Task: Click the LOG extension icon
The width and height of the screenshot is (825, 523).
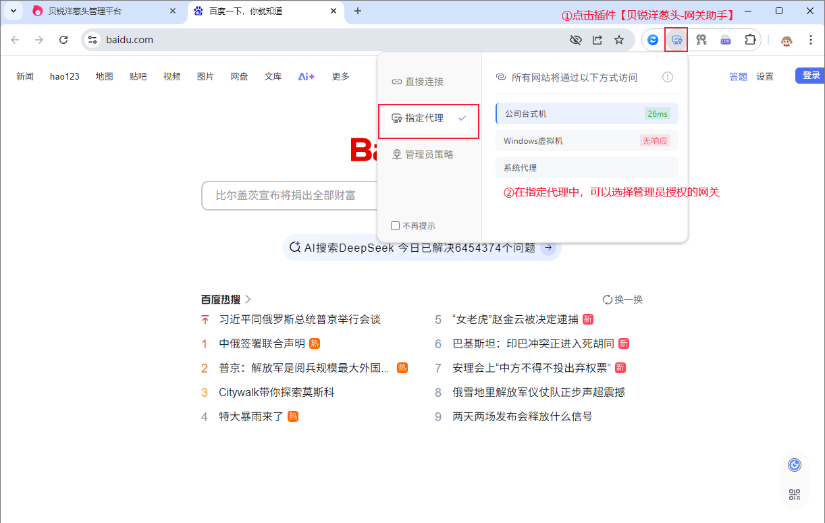Action: point(726,40)
